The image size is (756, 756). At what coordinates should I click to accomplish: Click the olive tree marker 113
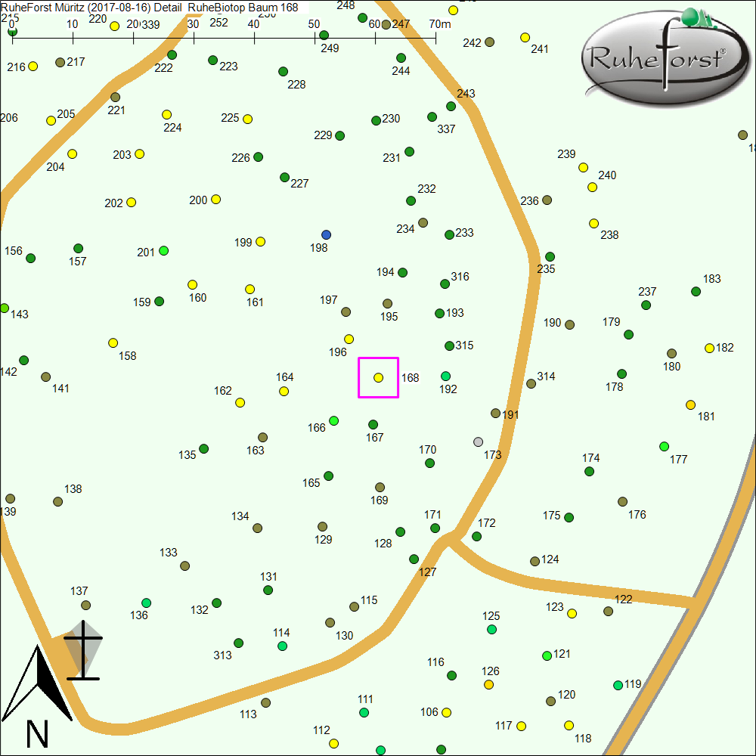(265, 702)
